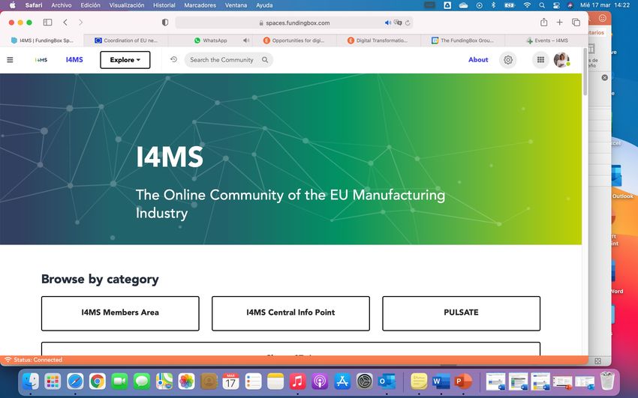Go back in Safari
Screen dimensions: 638x398
65,22
